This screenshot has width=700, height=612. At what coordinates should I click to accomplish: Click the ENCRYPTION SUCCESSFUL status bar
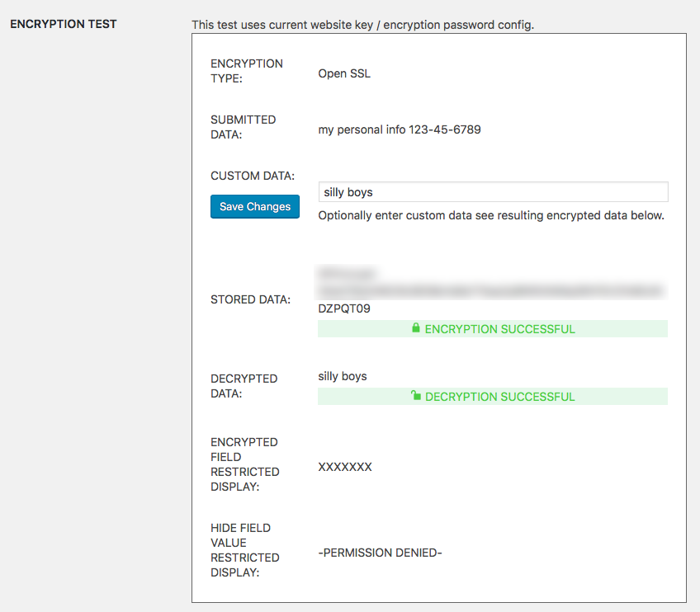click(493, 328)
